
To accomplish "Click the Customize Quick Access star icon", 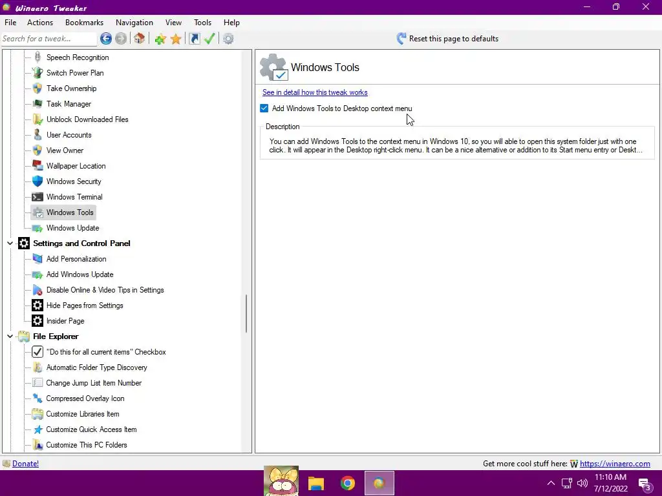I will [37, 429].
